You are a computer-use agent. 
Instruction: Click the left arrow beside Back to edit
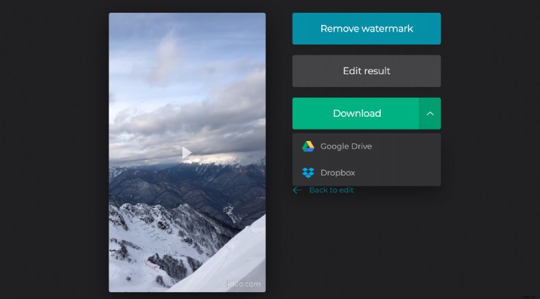(x=297, y=190)
